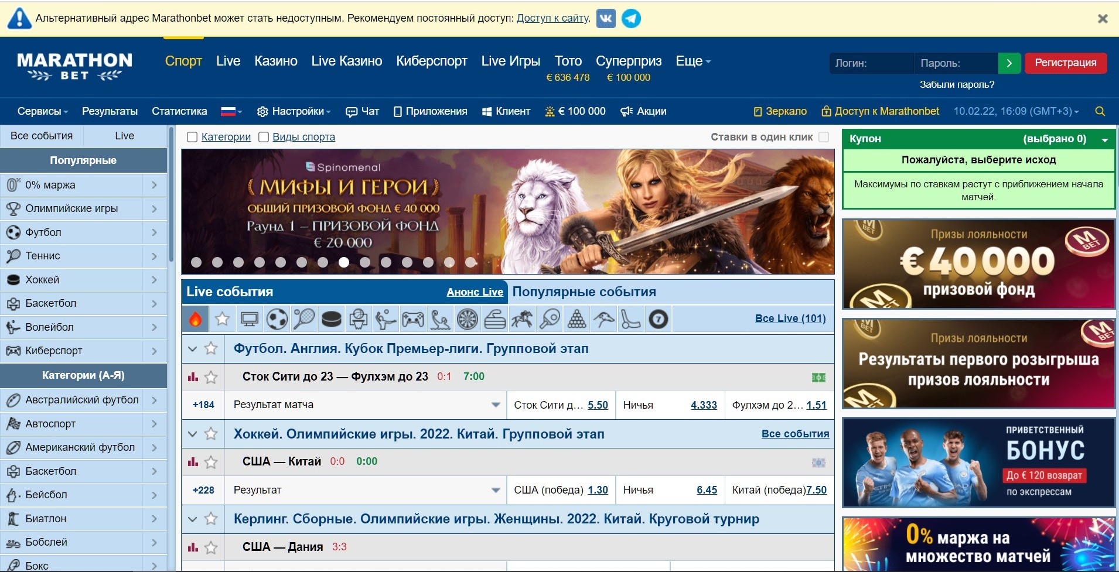
Task: Open the pitch tracker for Сток Сити match
Action: [818, 378]
